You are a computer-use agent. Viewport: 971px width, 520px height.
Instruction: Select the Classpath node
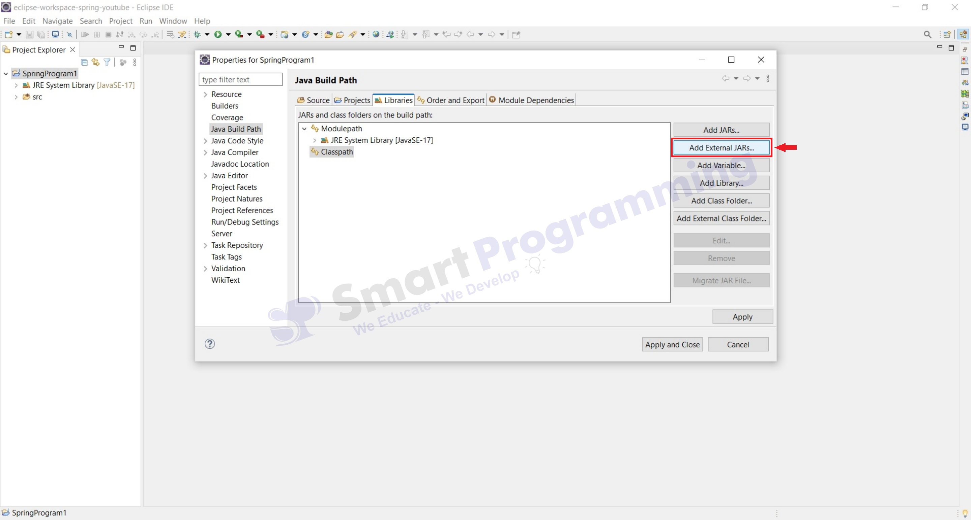(x=332, y=152)
